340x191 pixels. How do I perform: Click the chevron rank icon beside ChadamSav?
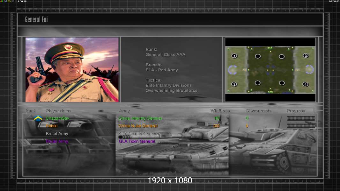[38, 118]
